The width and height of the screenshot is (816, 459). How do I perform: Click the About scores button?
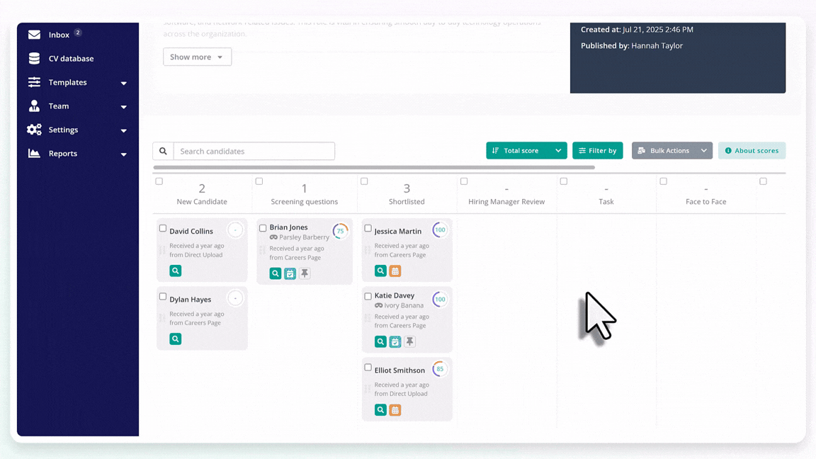point(752,150)
